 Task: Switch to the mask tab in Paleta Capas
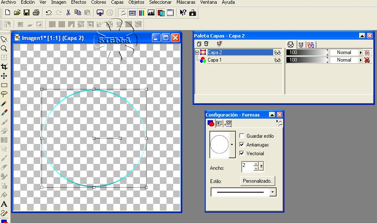(301, 45)
